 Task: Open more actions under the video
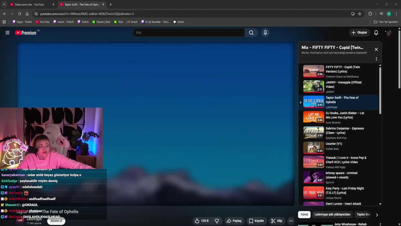pos(291,221)
